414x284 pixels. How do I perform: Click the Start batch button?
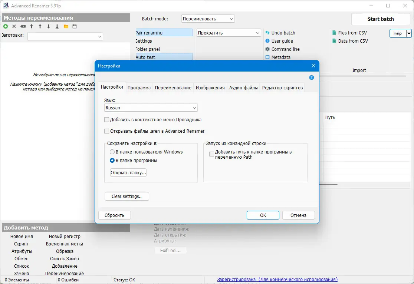pyautogui.click(x=381, y=19)
